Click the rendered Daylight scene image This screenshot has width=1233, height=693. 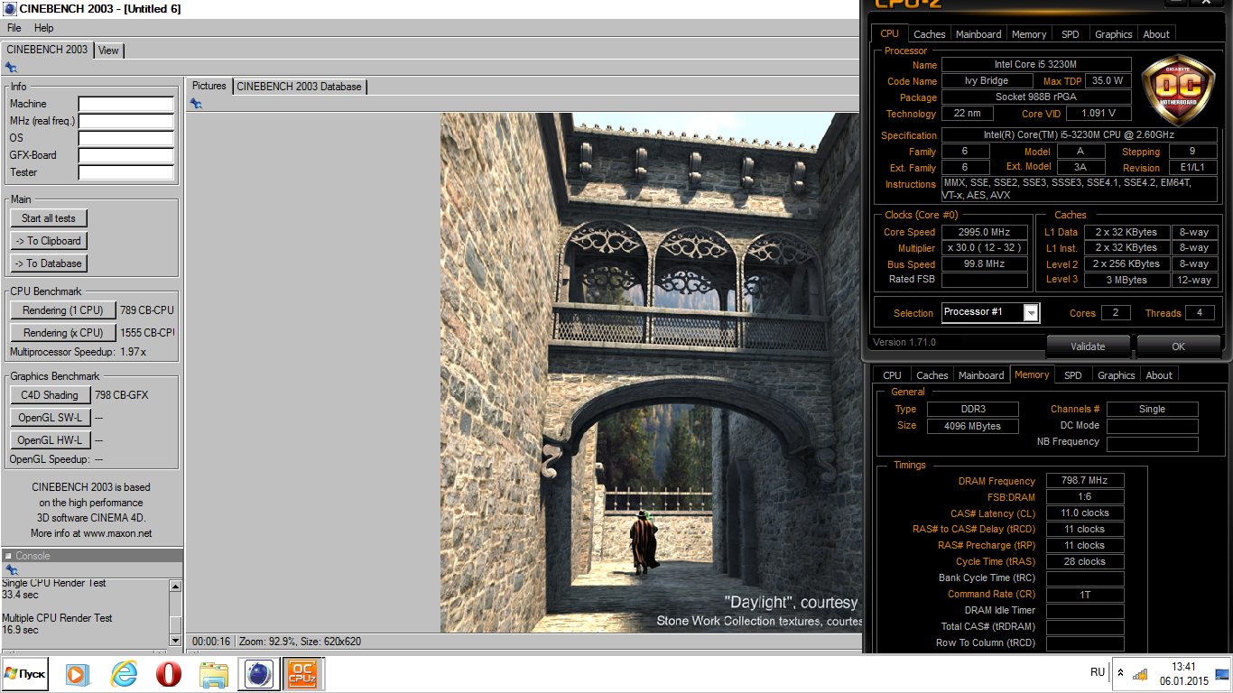[650, 373]
